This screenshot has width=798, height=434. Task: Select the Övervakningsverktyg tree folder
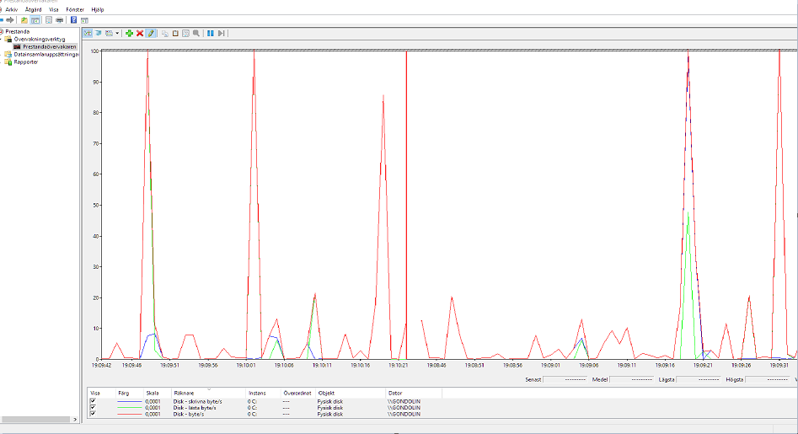(40, 39)
